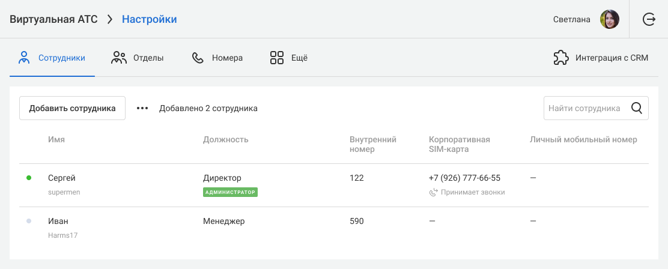This screenshot has width=668, height=269.
Task: Open the Сергей employee row
Action: 334,185
